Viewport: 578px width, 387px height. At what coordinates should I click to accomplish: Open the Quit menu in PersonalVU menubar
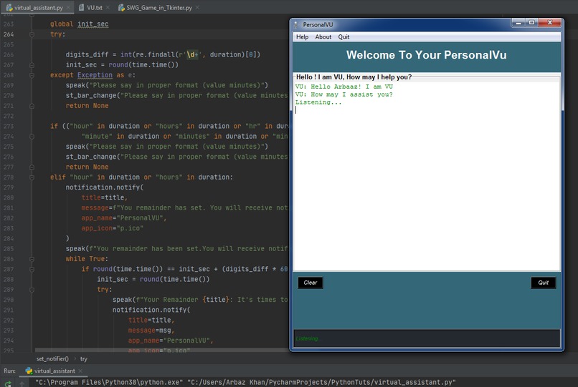click(344, 36)
